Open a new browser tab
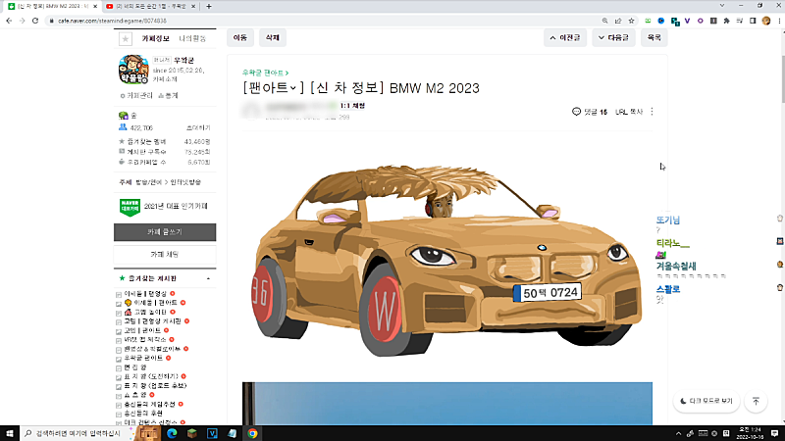 pyautogui.click(x=209, y=6)
